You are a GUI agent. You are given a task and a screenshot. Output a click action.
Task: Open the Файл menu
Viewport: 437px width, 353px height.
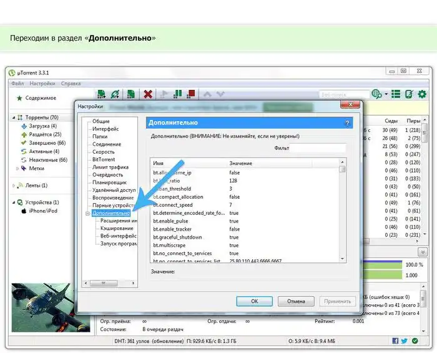[x=17, y=83]
